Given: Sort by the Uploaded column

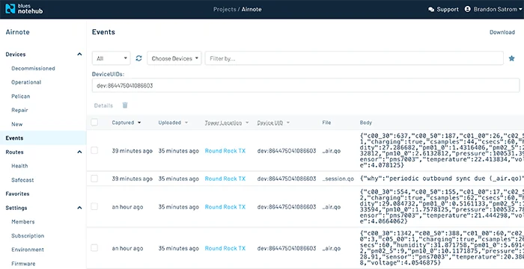Looking at the screenshot, I should [x=173, y=123].
